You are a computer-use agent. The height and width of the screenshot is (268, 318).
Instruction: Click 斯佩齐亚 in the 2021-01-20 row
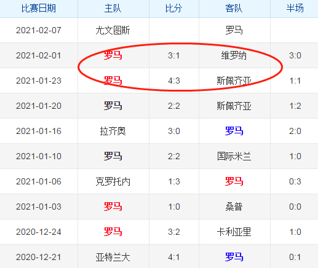pyautogui.click(x=234, y=106)
